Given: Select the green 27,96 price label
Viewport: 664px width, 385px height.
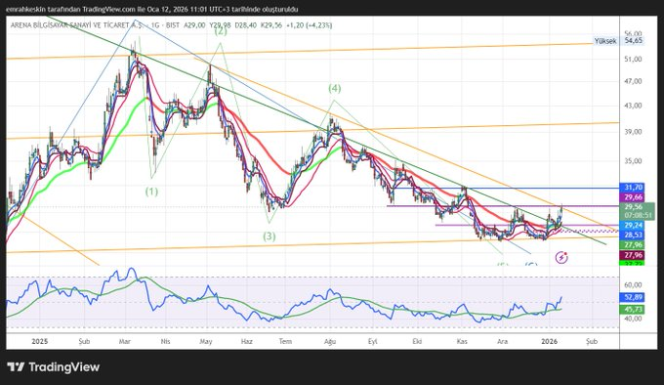Looking at the screenshot, I should (633, 245).
